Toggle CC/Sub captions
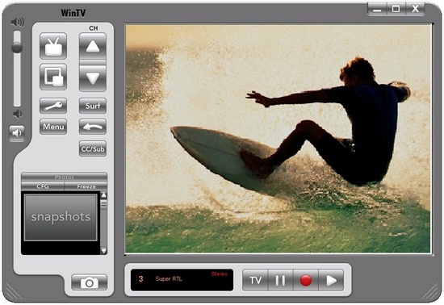 [93, 148]
